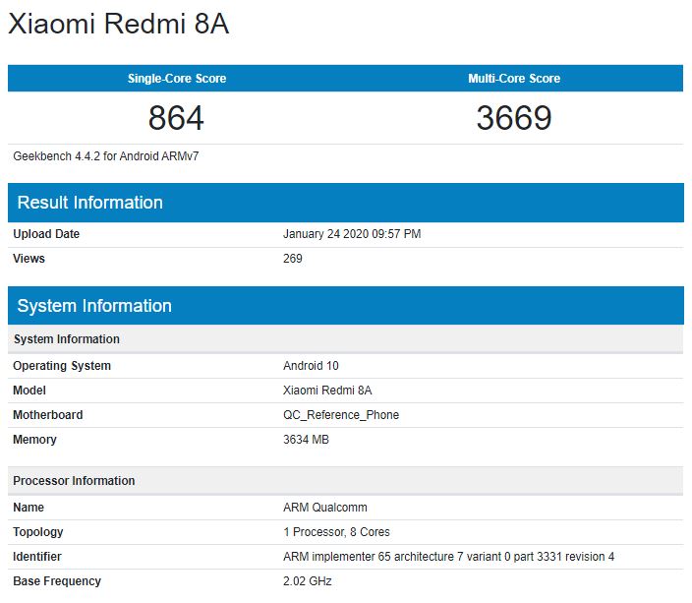Click the gray System Information subheader row
The image size is (692, 603).
[67, 339]
